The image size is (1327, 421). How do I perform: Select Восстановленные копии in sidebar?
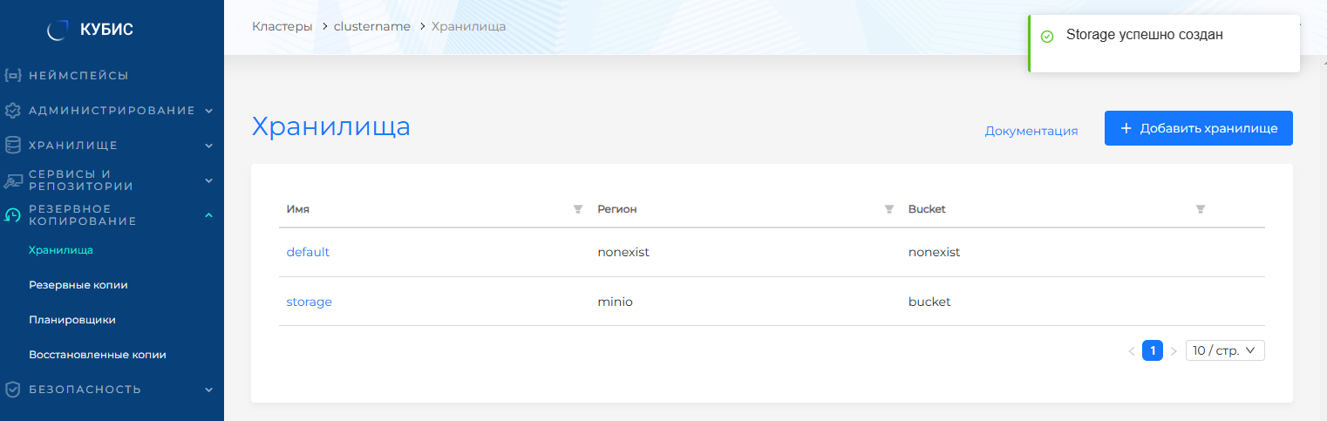(98, 355)
